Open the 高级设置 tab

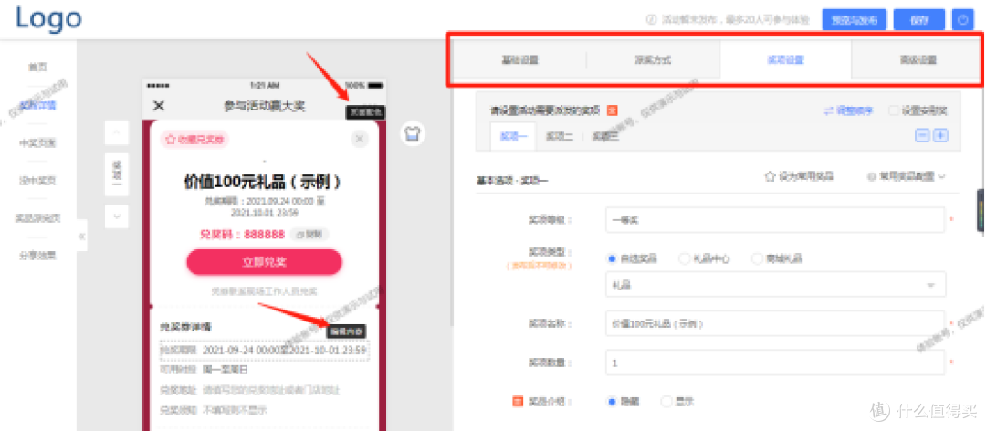click(918, 60)
